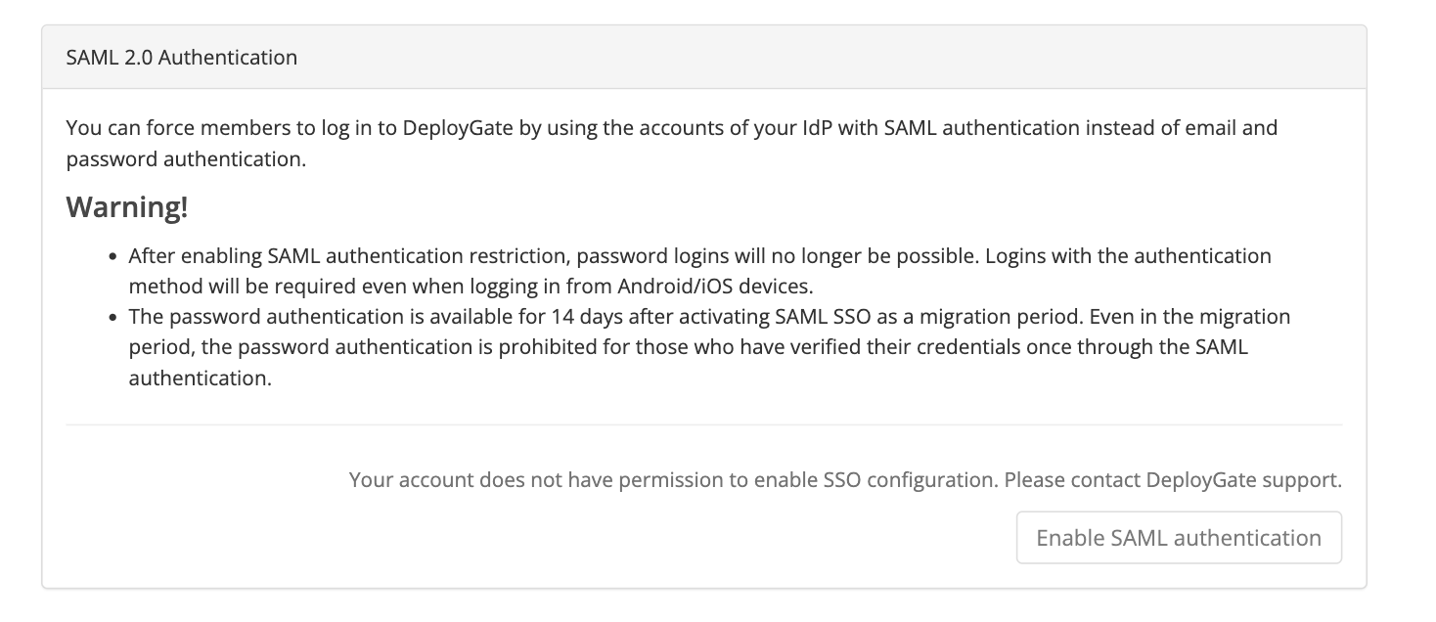This screenshot has height=622, width=1436.
Task: Click the second warning bullet point
Action: (709, 346)
